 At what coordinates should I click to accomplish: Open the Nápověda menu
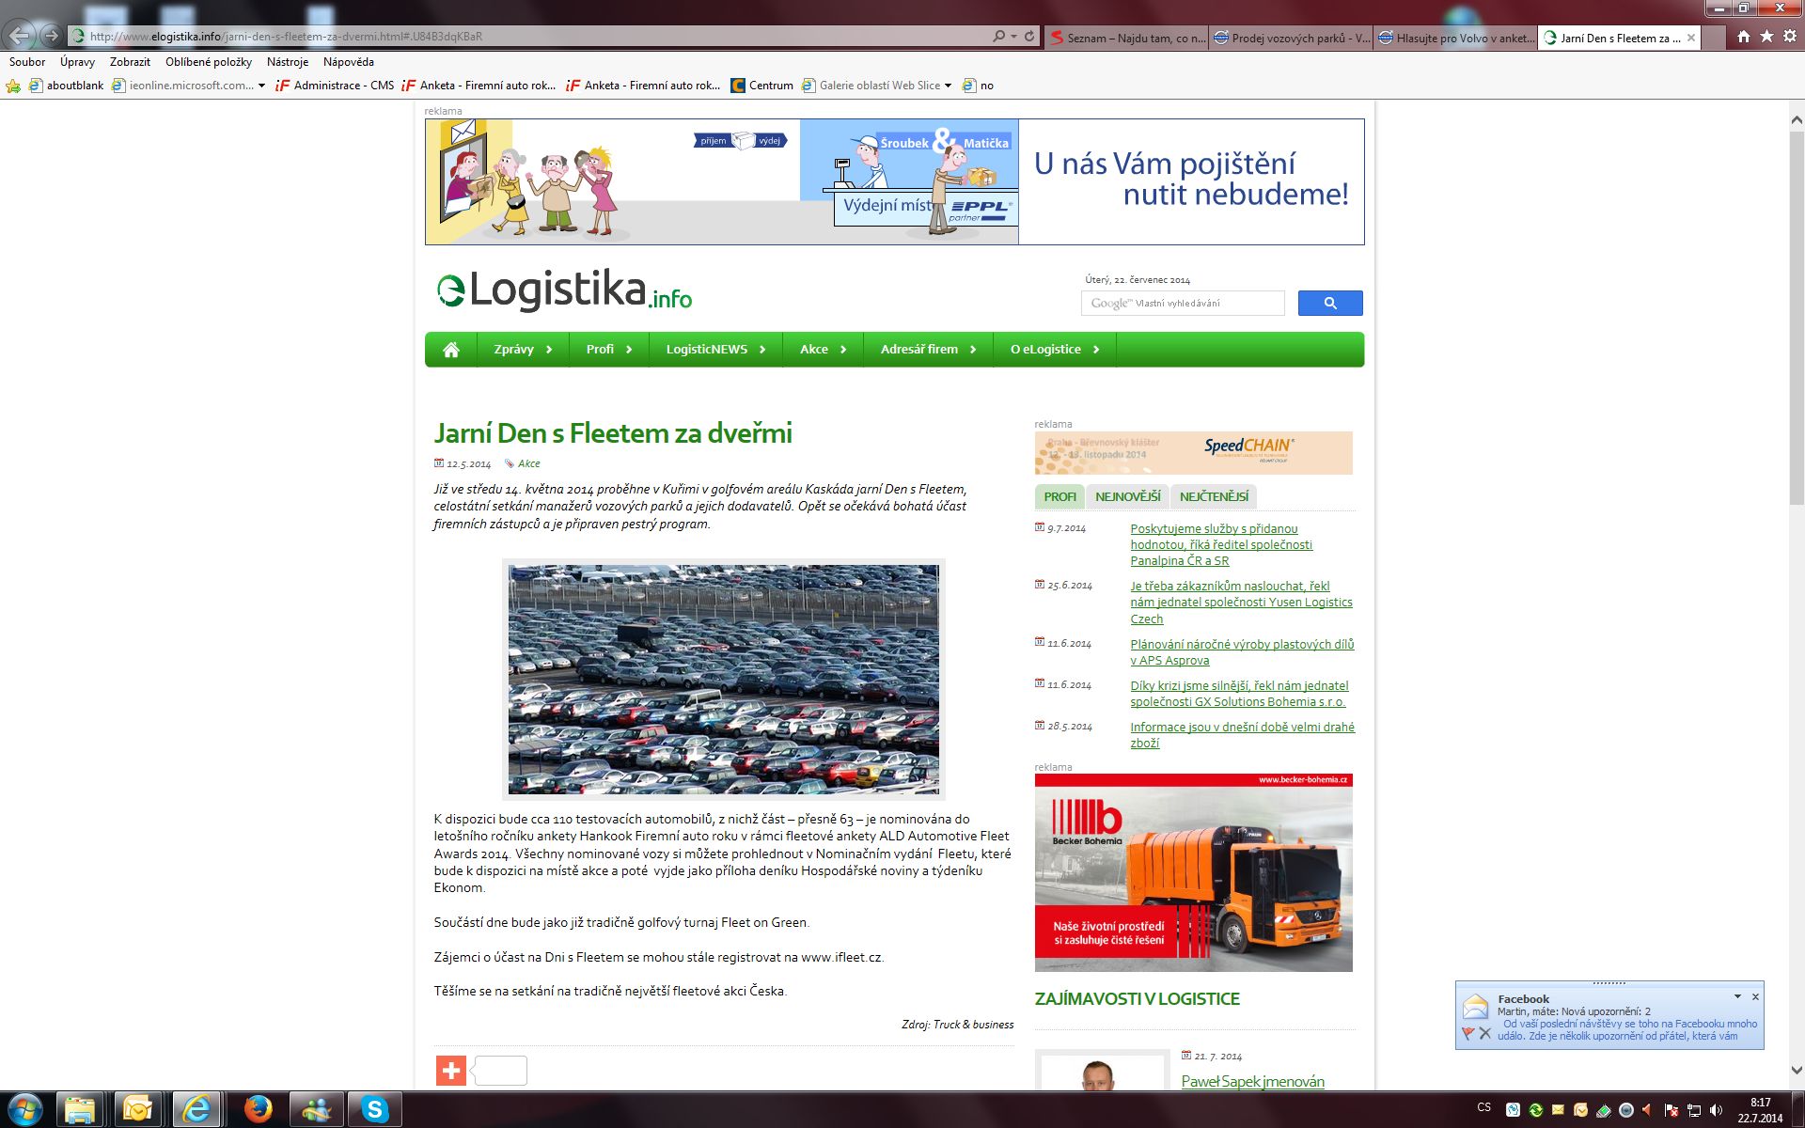pyautogui.click(x=349, y=62)
